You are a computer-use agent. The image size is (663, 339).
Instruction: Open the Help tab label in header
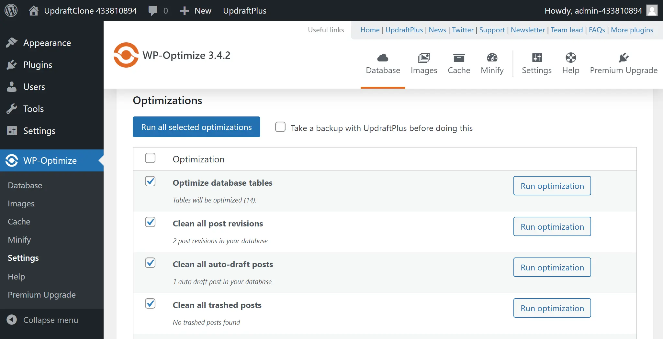pyautogui.click(x=571, y=70)
